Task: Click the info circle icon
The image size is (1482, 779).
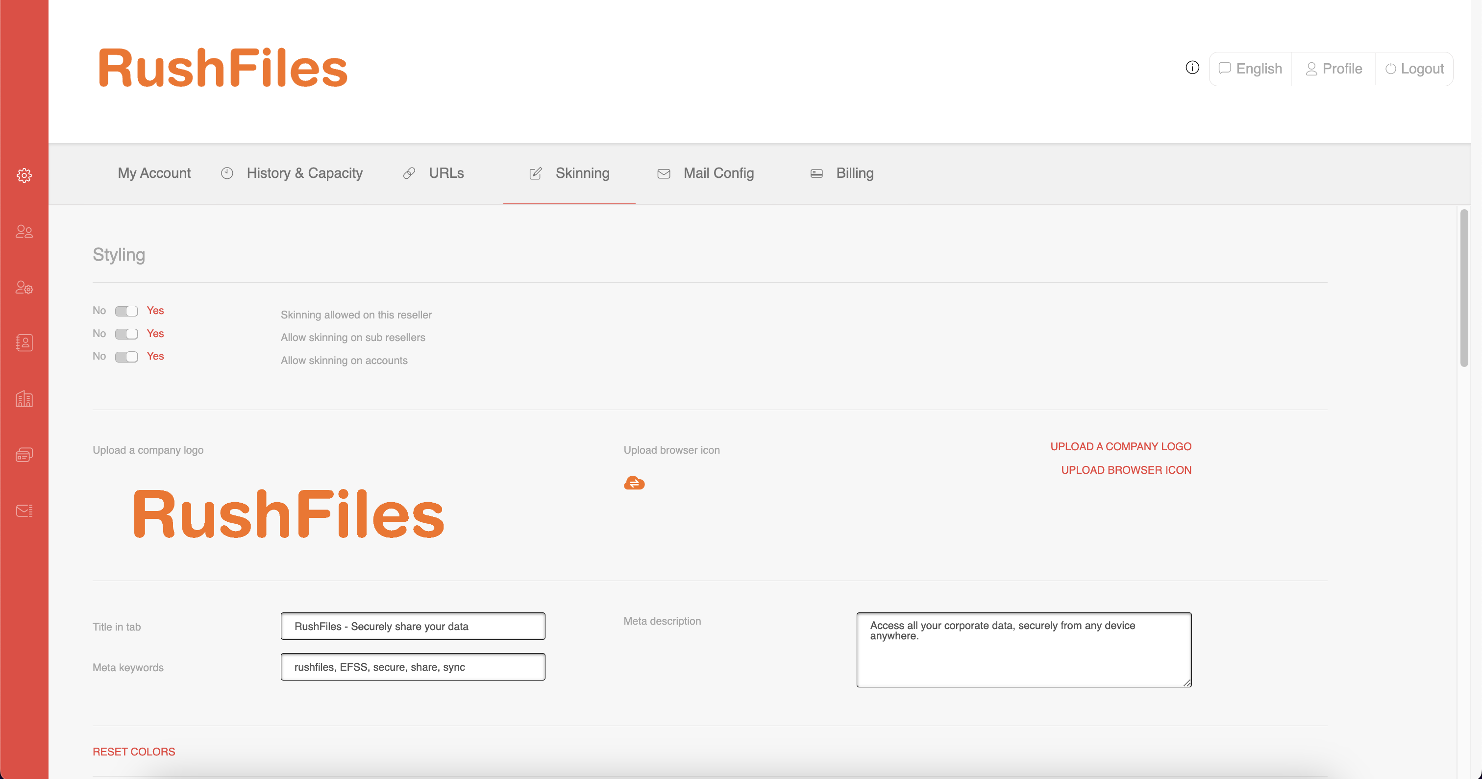Action: pos(1192,68)
